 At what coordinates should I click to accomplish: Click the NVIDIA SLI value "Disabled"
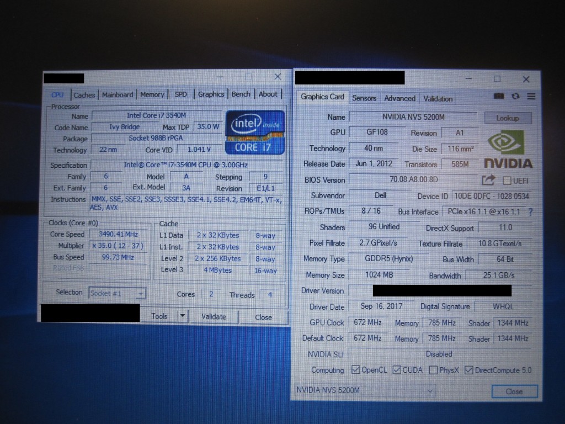439,354
